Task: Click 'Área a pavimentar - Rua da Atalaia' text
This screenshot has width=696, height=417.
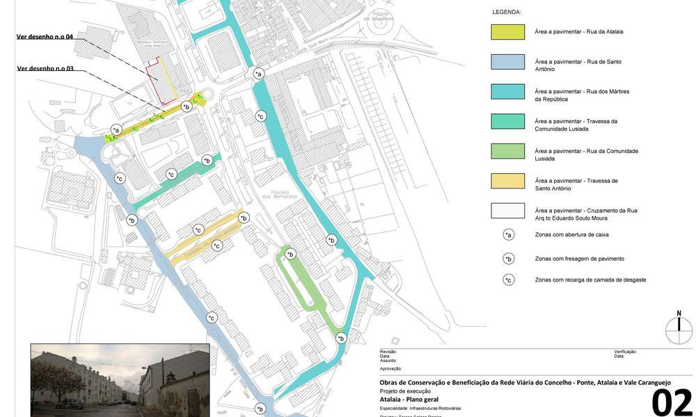Action: (x=579, y=32)
